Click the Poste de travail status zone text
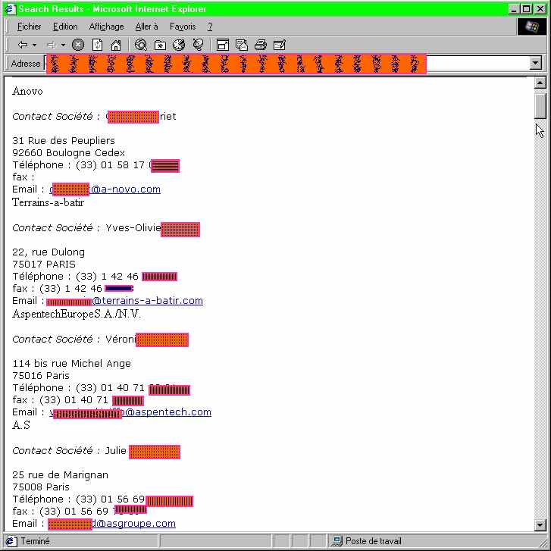This screenshot has height=551, width=551. click(x=373, y=541)
